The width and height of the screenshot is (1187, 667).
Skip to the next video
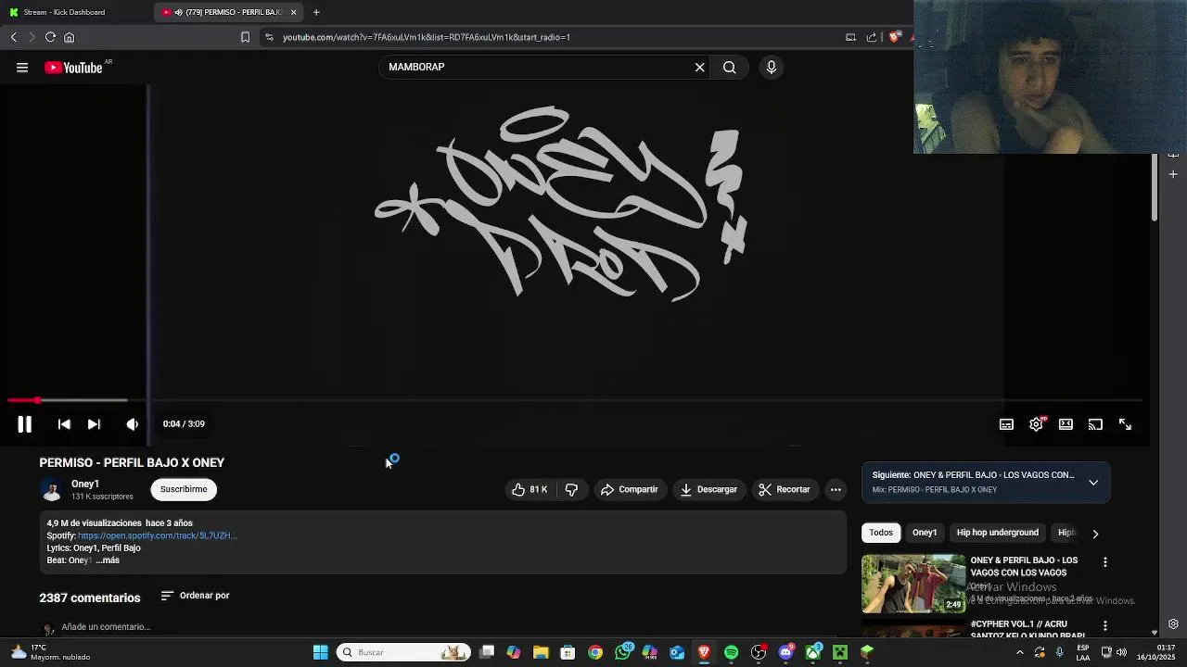94,424
